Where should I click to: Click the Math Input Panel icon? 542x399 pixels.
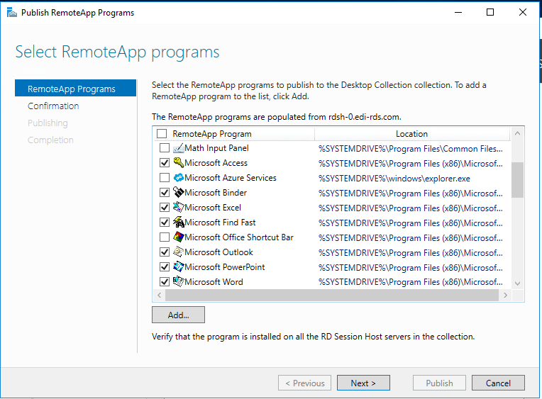click(178, 148)
